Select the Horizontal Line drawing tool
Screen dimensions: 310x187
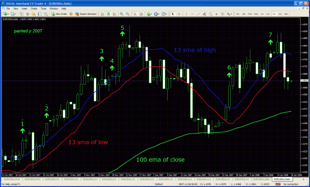(x=192, y=14)
